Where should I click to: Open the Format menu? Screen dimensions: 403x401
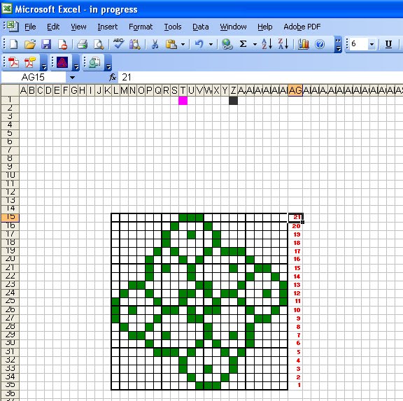pos(141,27)
